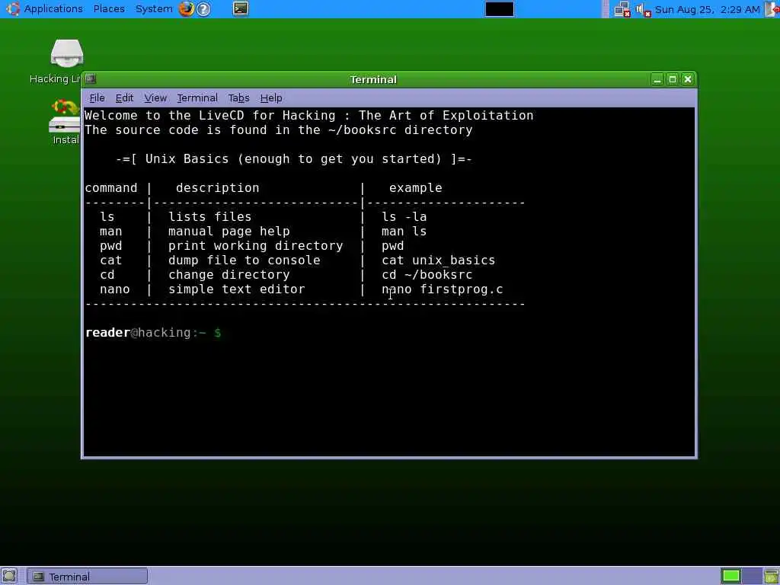780x585 pixels.
Task: Launch Firefox from the top panel
Action: click(x=187, y=9)
